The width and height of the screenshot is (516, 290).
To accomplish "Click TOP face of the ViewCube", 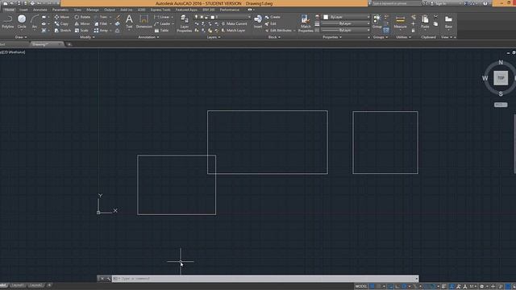I will (501, 78).
